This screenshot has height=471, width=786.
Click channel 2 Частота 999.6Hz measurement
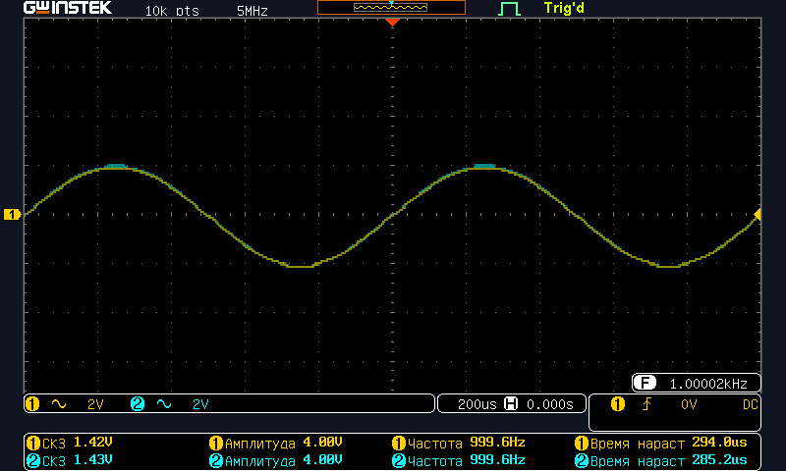tap(459, 460)
